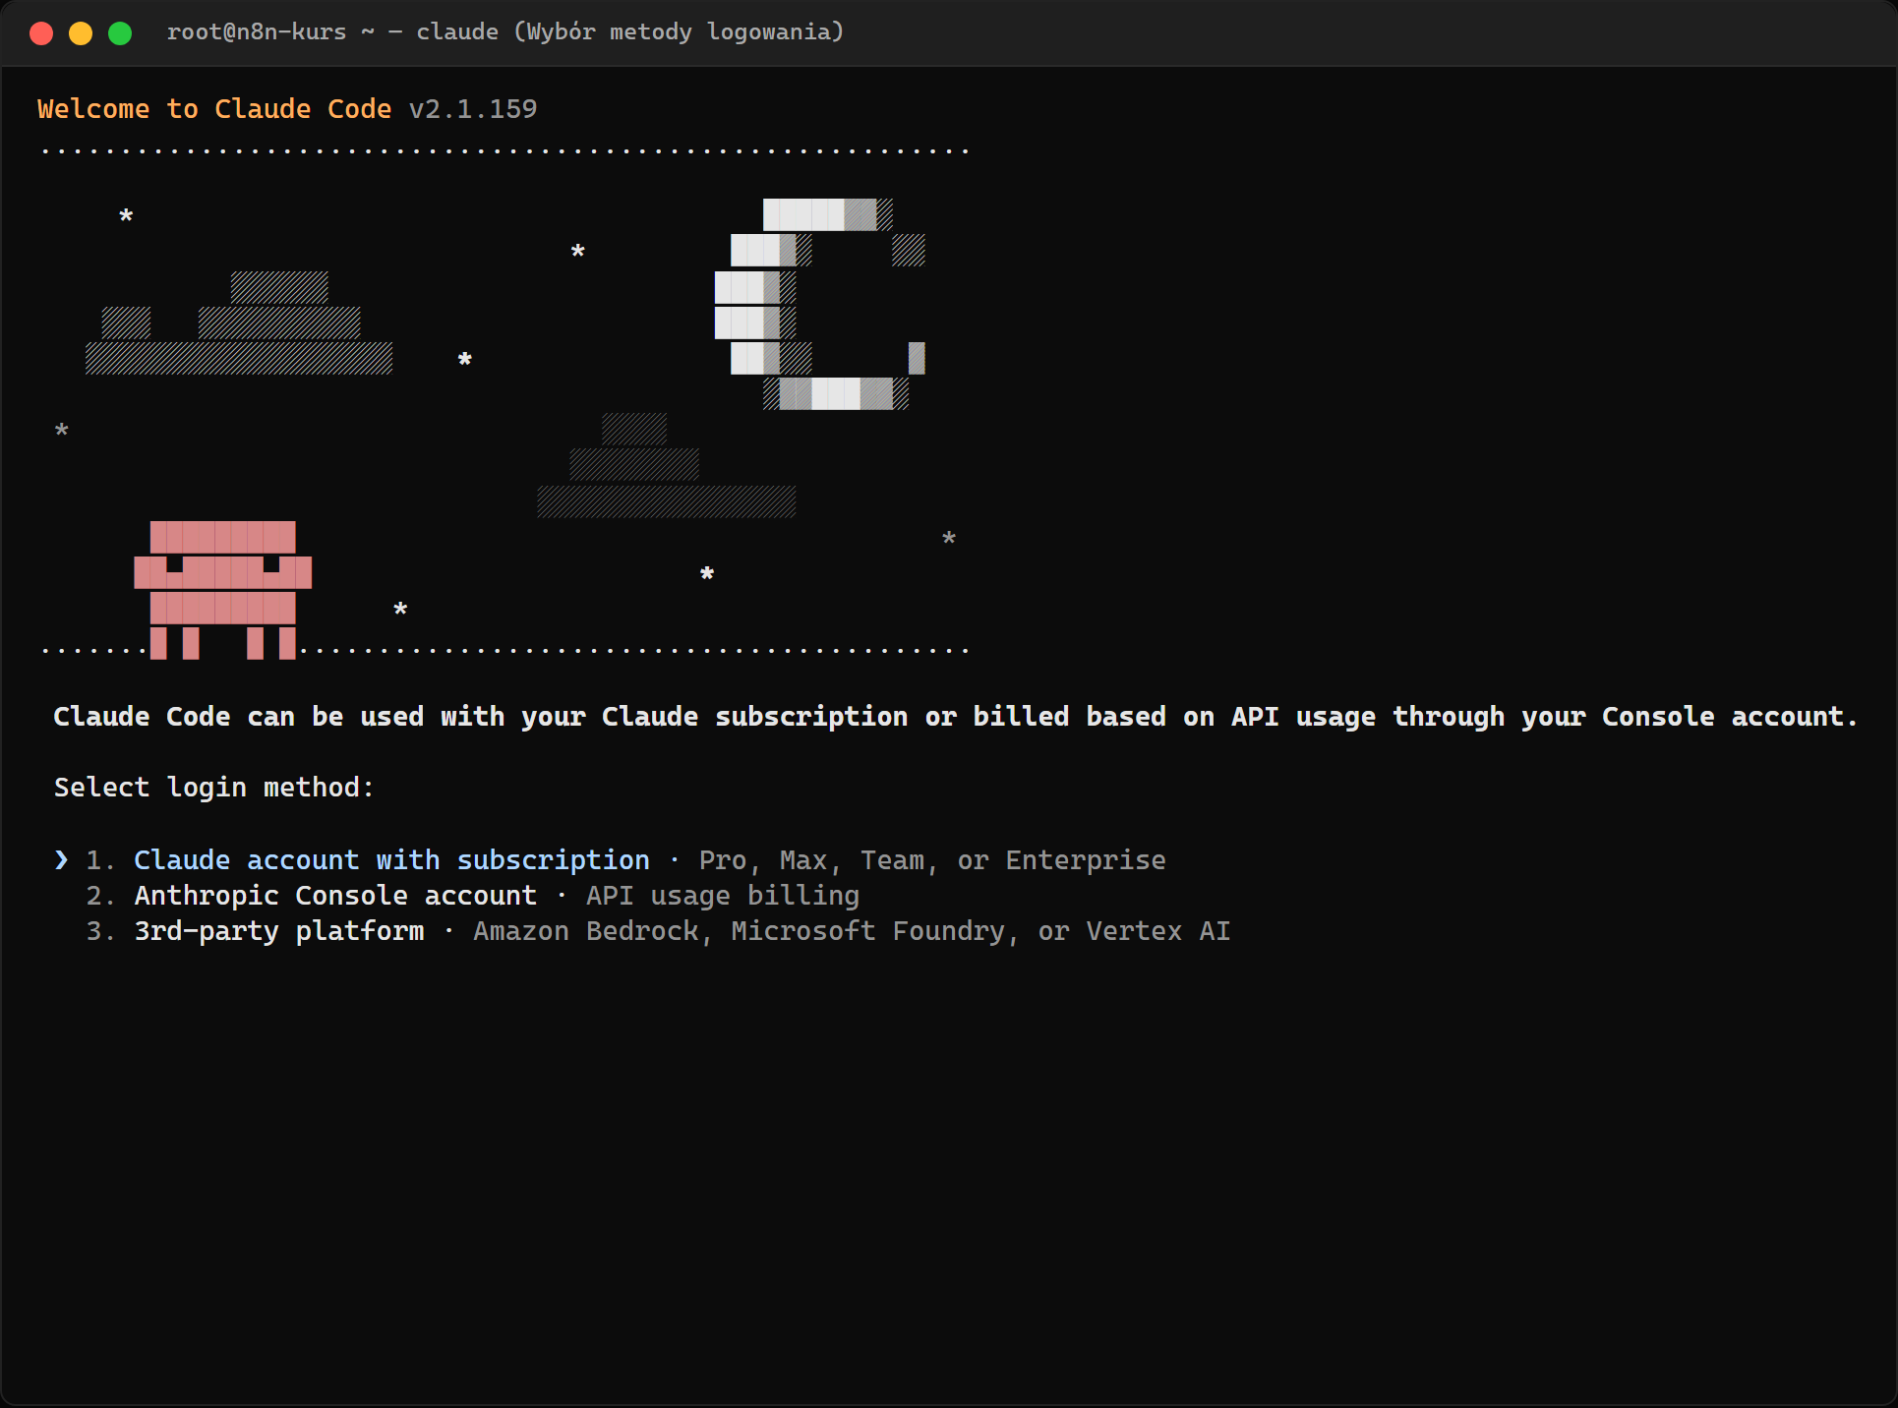This screenshot has height=1408, width=1898.
Task: Click the star next to the mascot
Action: (400, 610)
